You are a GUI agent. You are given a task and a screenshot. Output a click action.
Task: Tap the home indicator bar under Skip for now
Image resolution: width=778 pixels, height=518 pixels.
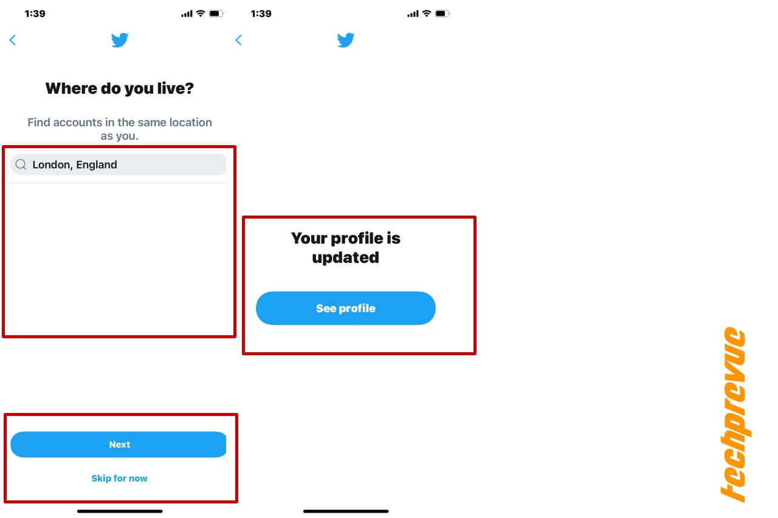point(120,511)
